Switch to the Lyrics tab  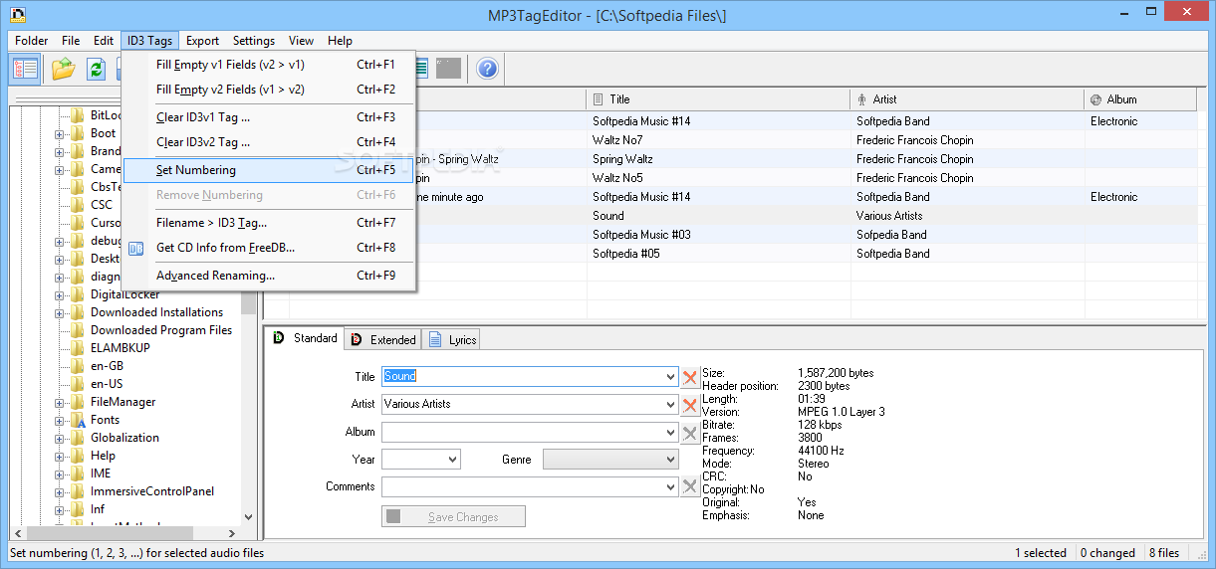pyautogui.click(x=453, y=339)
